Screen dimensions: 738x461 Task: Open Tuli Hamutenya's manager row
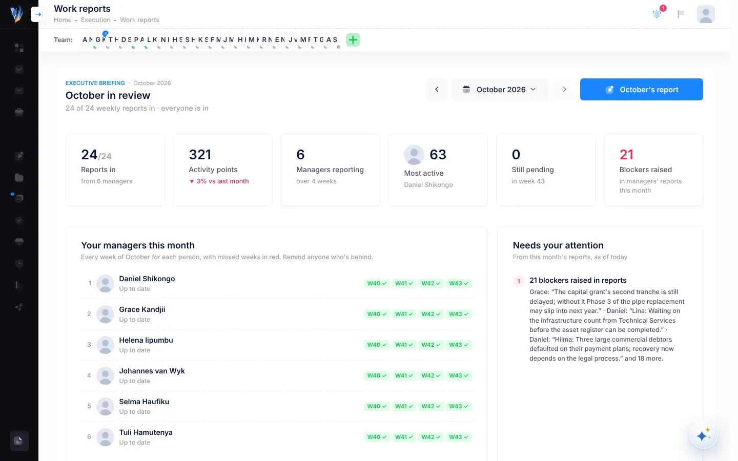pos(276,437)
